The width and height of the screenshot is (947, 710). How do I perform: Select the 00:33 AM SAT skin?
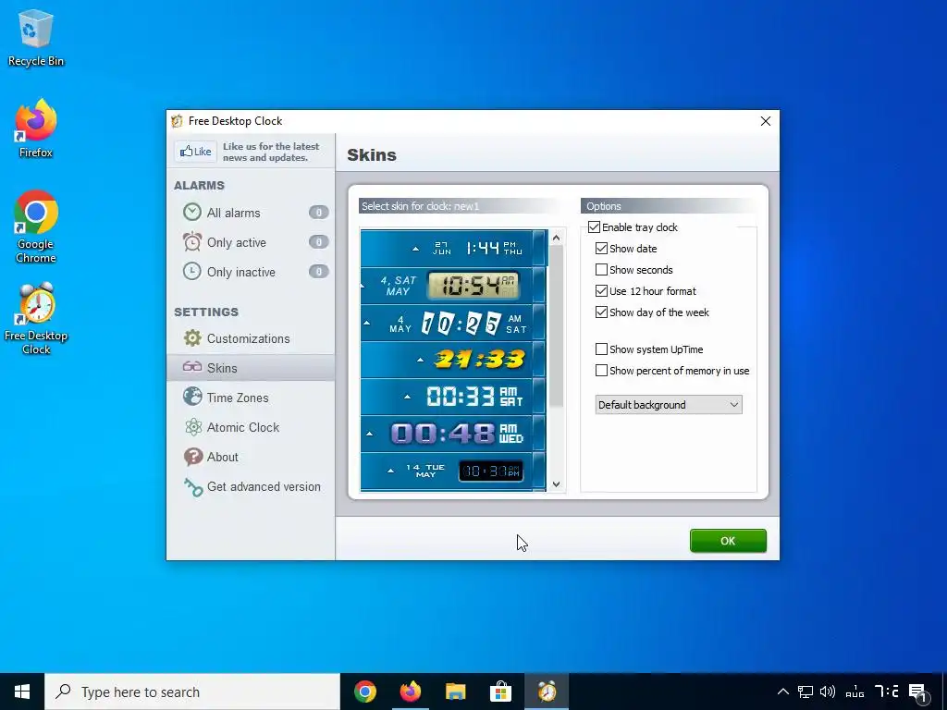[453, 397]
